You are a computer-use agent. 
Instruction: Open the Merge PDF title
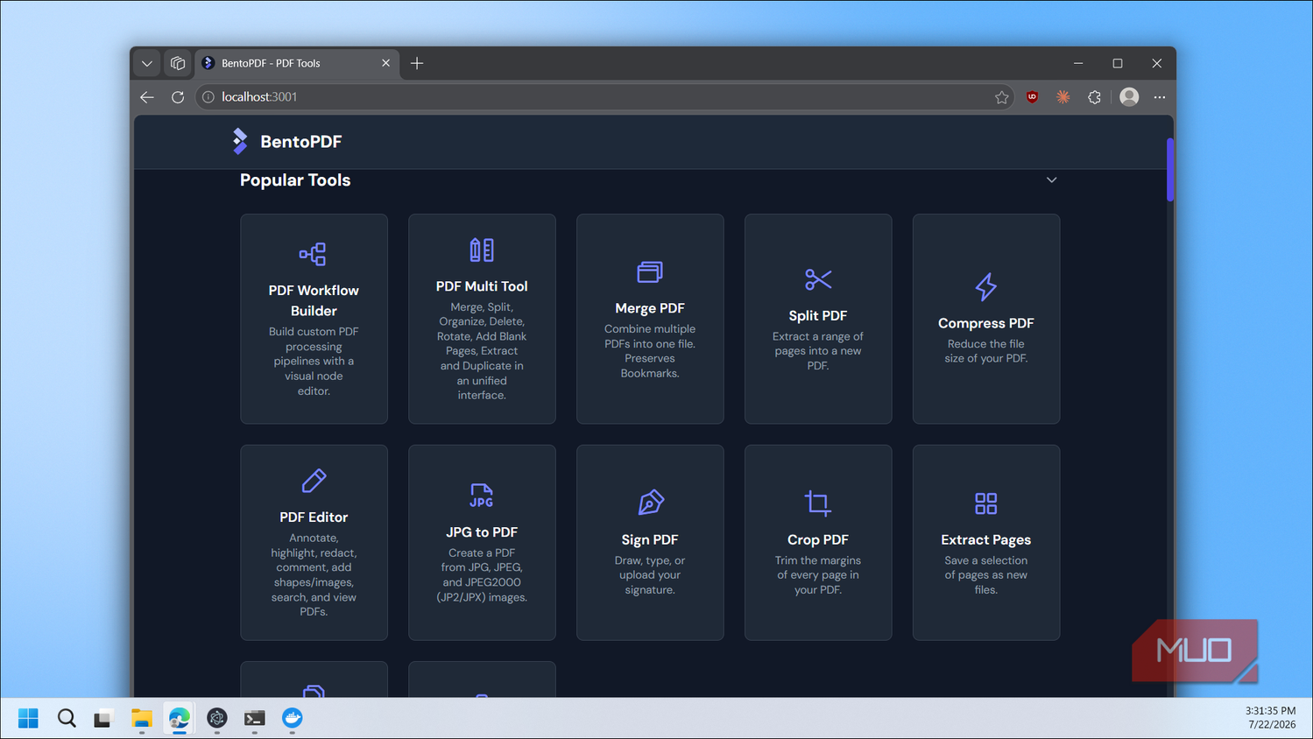pos(650,308)
